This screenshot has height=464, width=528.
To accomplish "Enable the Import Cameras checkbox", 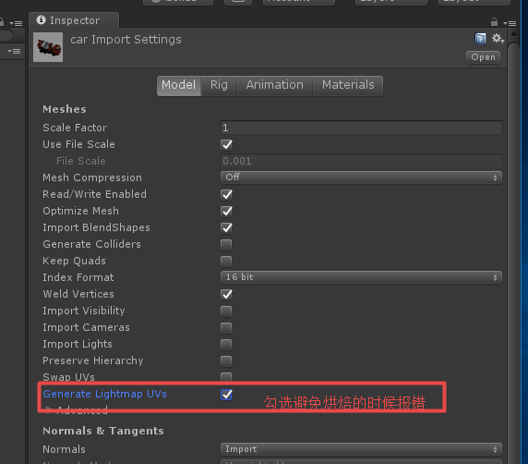I will 226,328.
